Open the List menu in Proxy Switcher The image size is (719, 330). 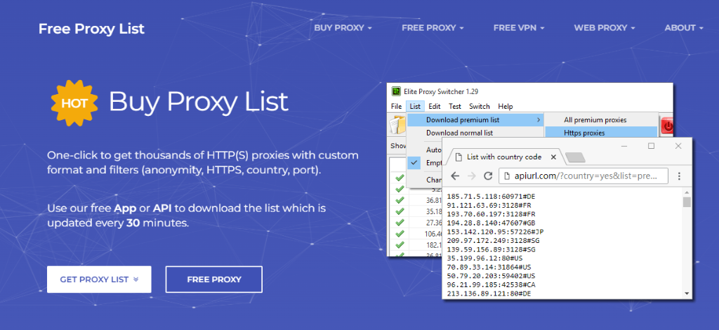(x=415, y=106)
